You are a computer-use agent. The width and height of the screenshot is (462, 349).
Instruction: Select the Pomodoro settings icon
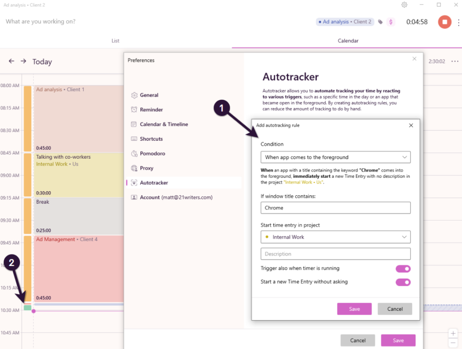[x=134, y=153]
